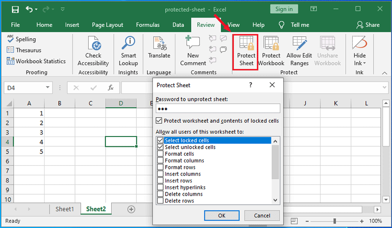Expand the formula bar chevron
This screenshot has width=392, height=228.
pyautogui.click(x=385, y=88)
